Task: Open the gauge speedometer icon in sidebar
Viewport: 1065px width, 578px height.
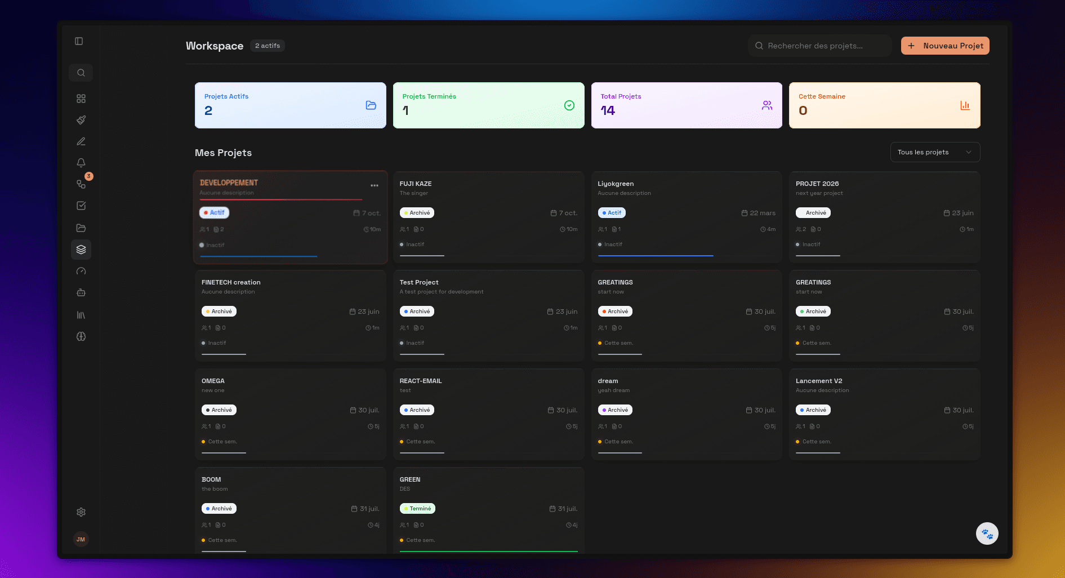Action: click(81, 271)
